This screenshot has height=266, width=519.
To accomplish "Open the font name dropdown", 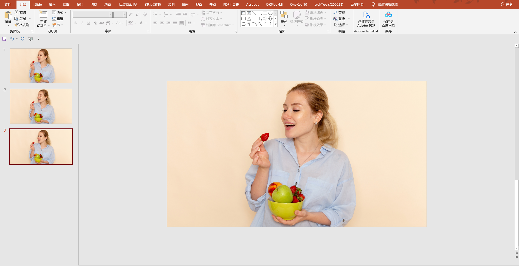I will (x=111, y=15).
